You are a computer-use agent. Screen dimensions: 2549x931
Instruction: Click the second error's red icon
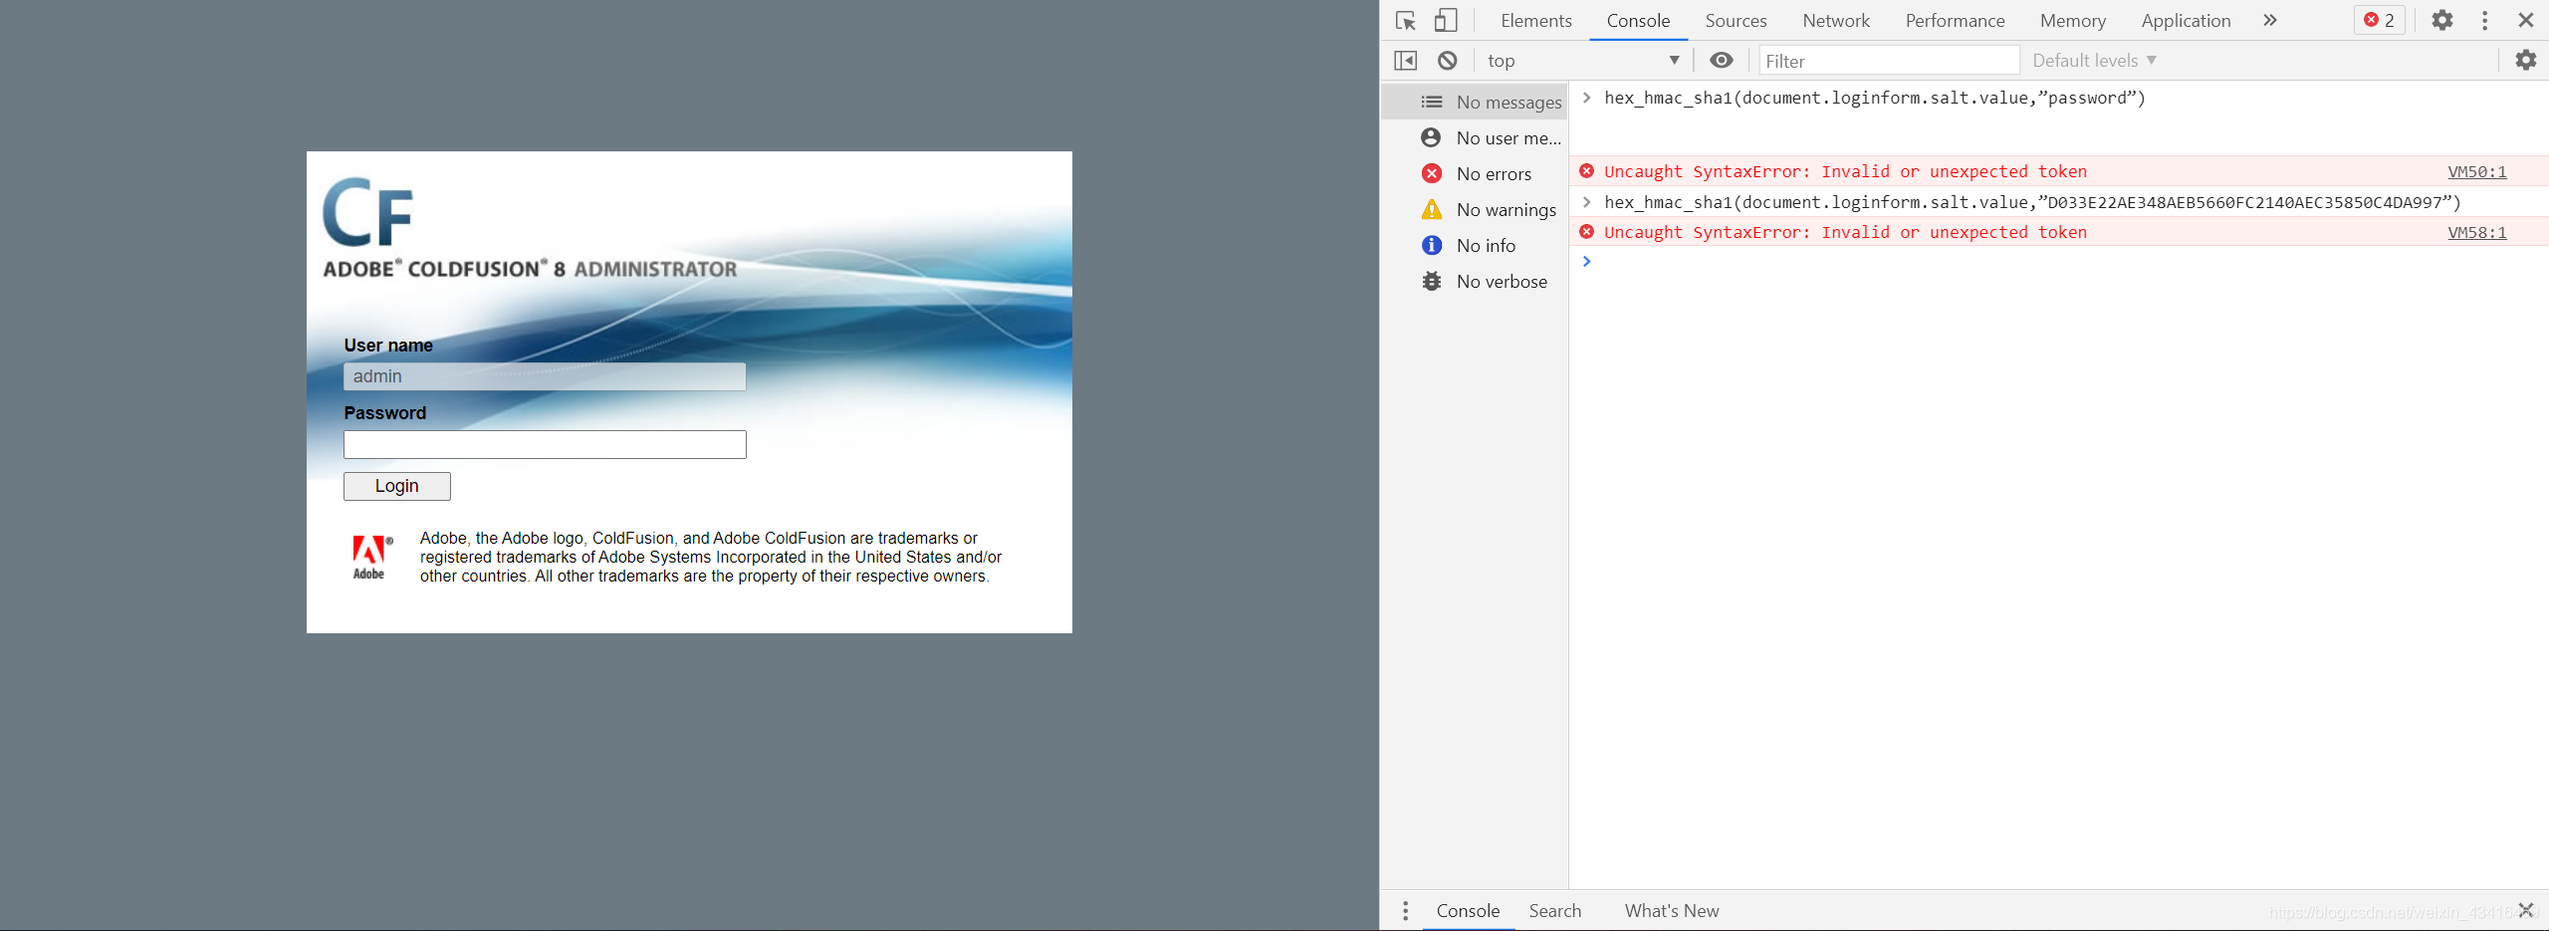[x=1587, y=232]
